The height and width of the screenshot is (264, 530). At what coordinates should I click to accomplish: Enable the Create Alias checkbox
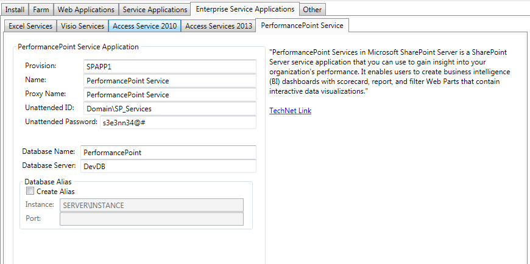pos(30,191)
